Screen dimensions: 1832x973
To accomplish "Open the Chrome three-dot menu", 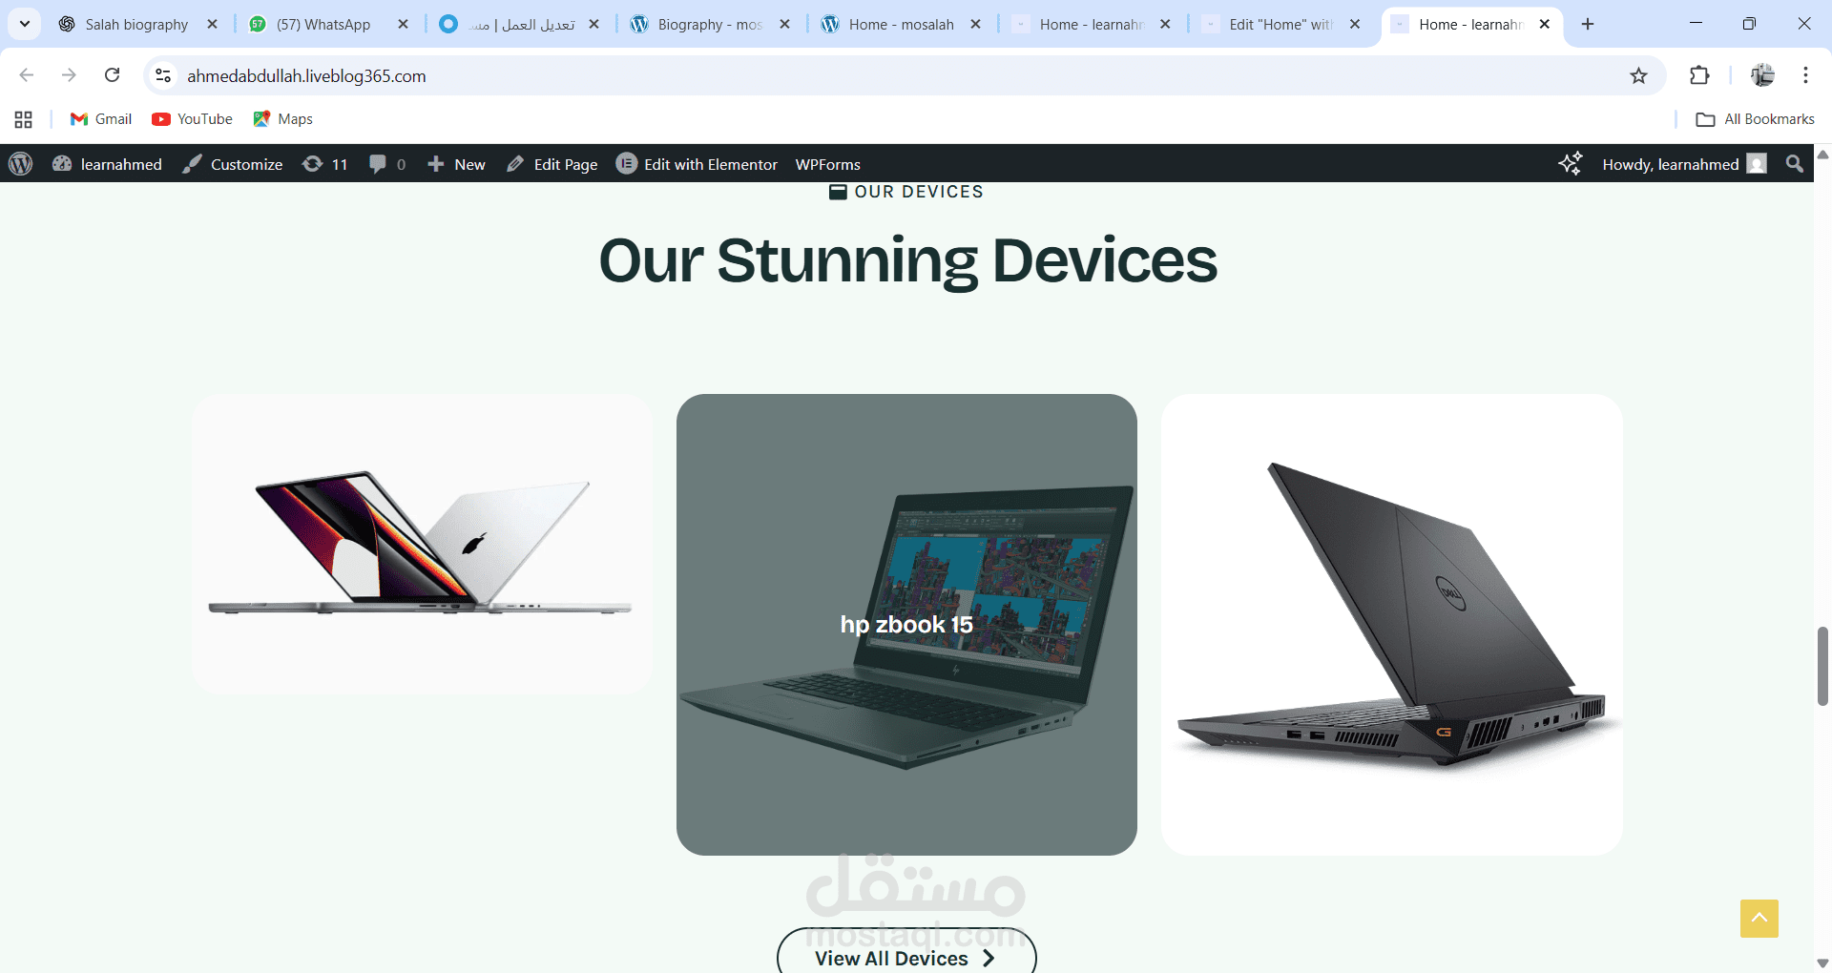I will tap(1805, 75).
